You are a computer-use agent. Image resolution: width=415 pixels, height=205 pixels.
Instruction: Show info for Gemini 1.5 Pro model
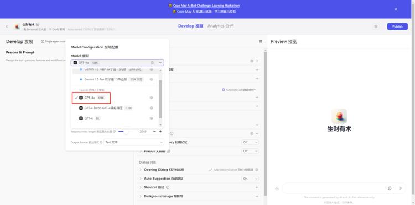coord(151,79)
